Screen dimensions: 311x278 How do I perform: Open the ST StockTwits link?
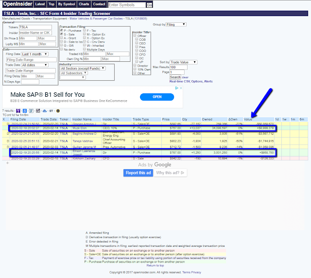(x=51, y=111)
